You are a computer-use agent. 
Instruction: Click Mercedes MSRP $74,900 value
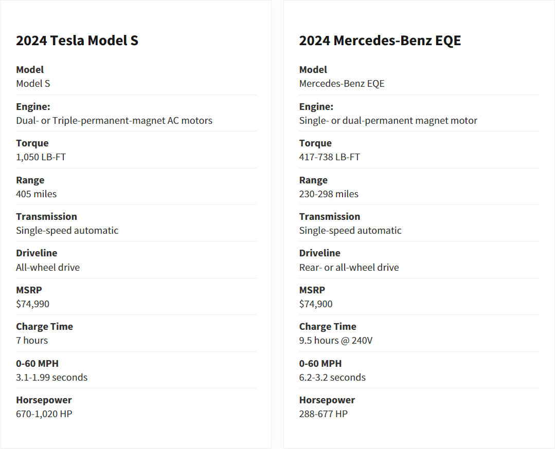click(x=316, y=304)
